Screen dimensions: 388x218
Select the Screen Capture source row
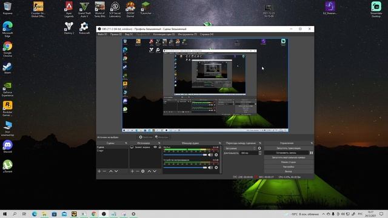click(x=145, y=147)
